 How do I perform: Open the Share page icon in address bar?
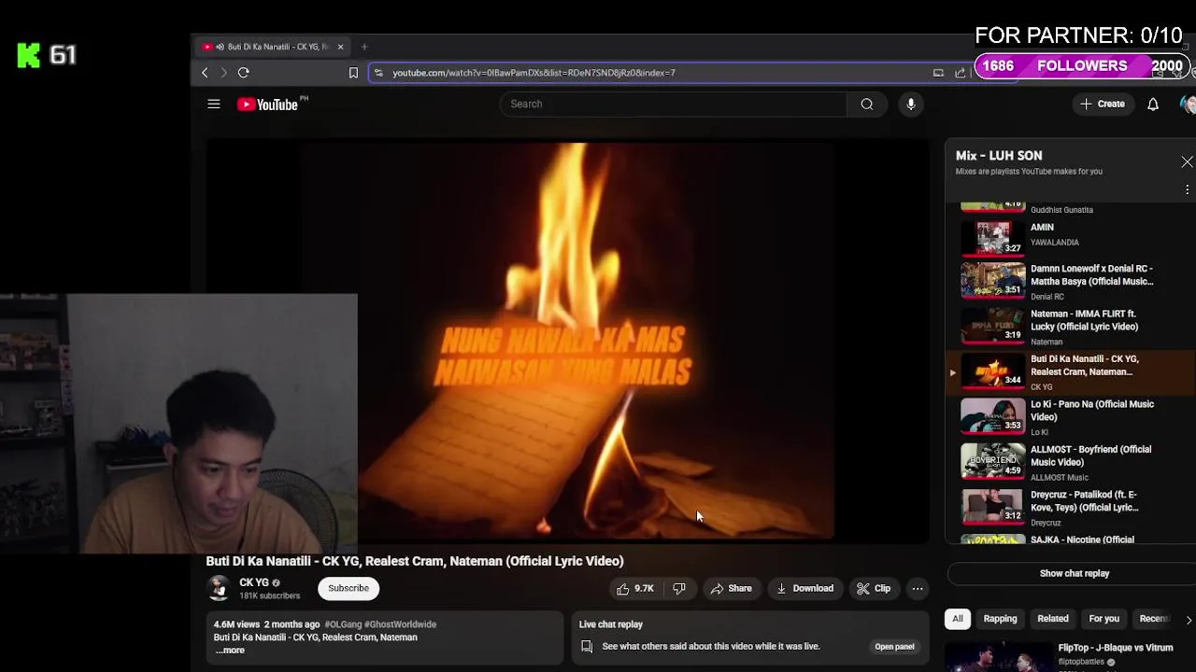pyautogui.click(x=960, y=73)
